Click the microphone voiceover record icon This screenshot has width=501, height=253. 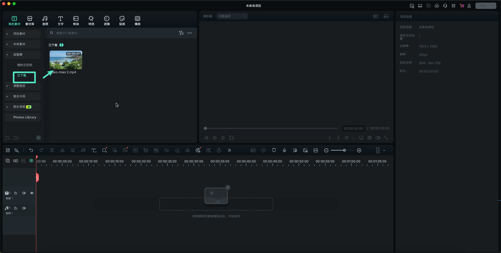pyautogui.click(x=284, y=150)
